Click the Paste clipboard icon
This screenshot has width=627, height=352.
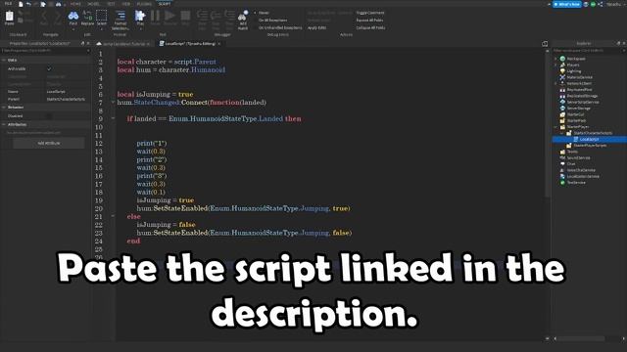tap(9, 16)
